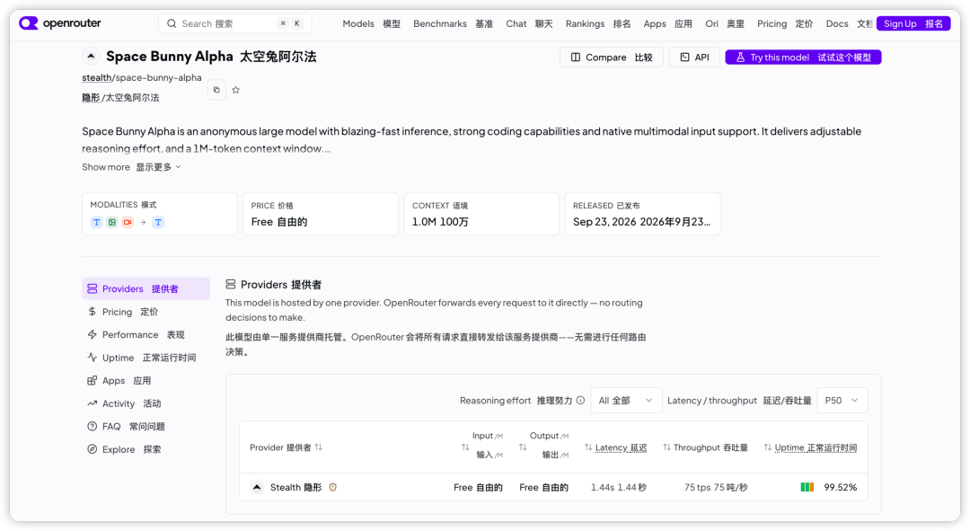Open the stealth author link
The image size is (970, 531).
96,78
